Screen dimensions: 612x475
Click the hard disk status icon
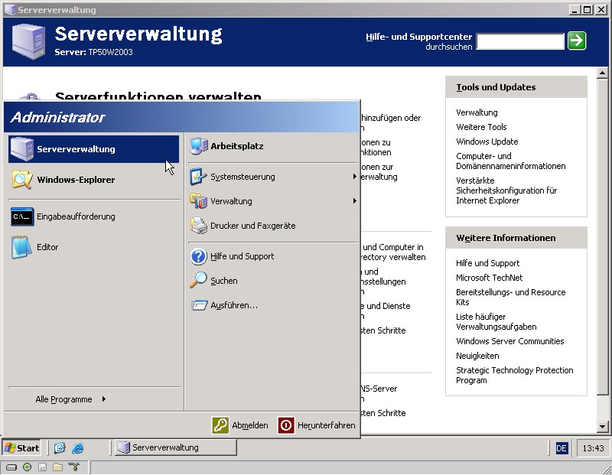coord(11,467)
